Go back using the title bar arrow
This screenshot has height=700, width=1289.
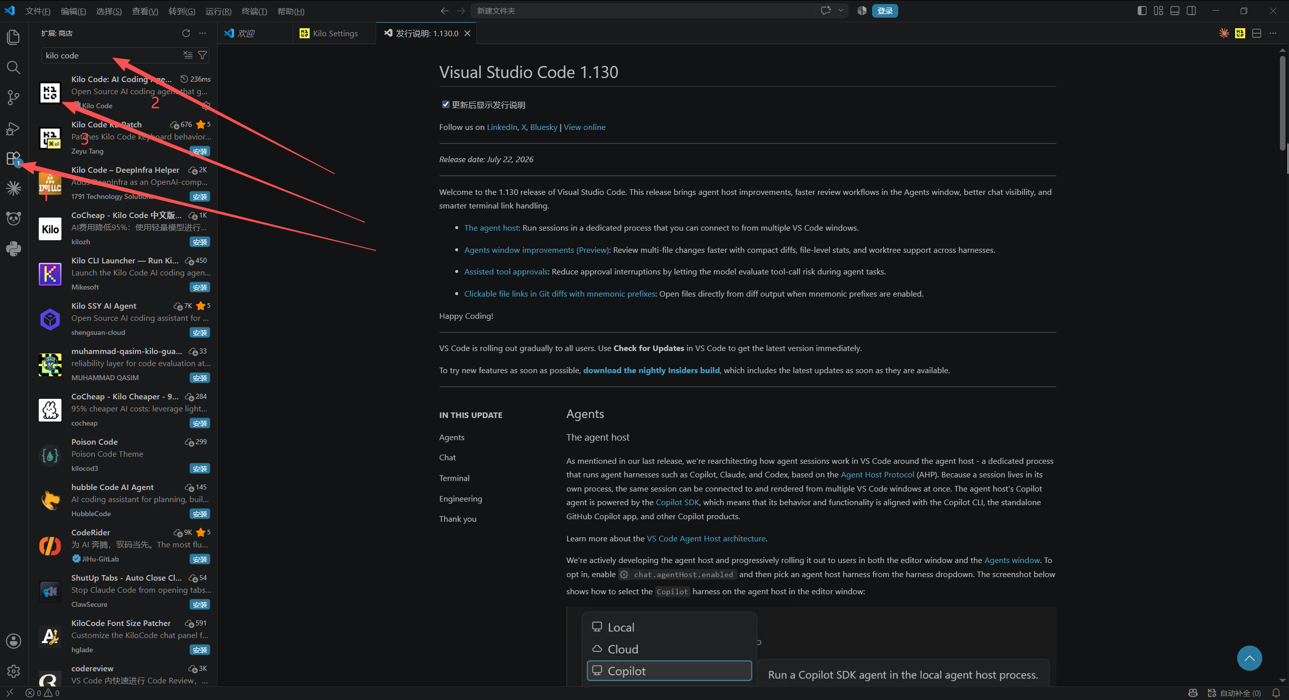(445, 11)
